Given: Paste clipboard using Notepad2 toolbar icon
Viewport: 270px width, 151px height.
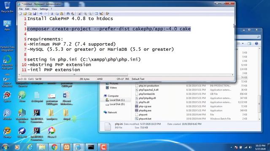Looking at the screenshot, I should click(x=62, y=14).
